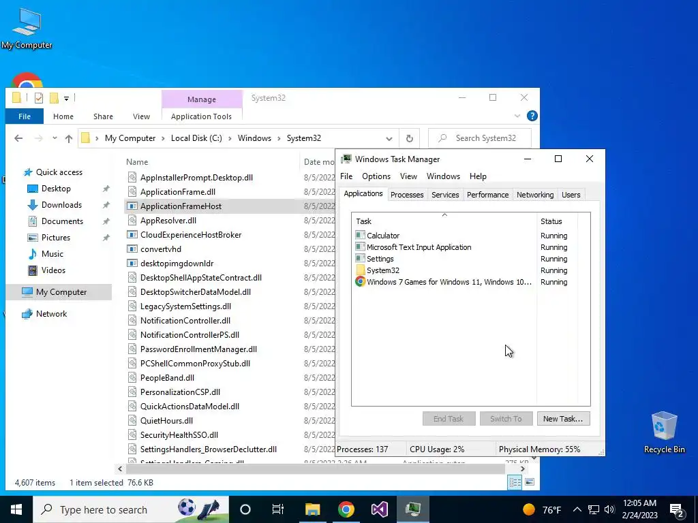Click the Windows Start button
The image size is (698, 523).
click(16, 509)
